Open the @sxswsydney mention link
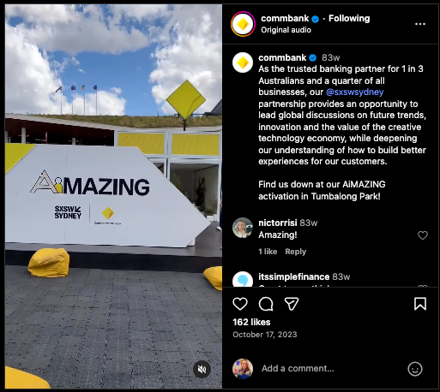 pyautogui.click(x=354, y=92)
